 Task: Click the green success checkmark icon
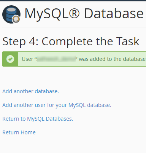pos(10,59)
